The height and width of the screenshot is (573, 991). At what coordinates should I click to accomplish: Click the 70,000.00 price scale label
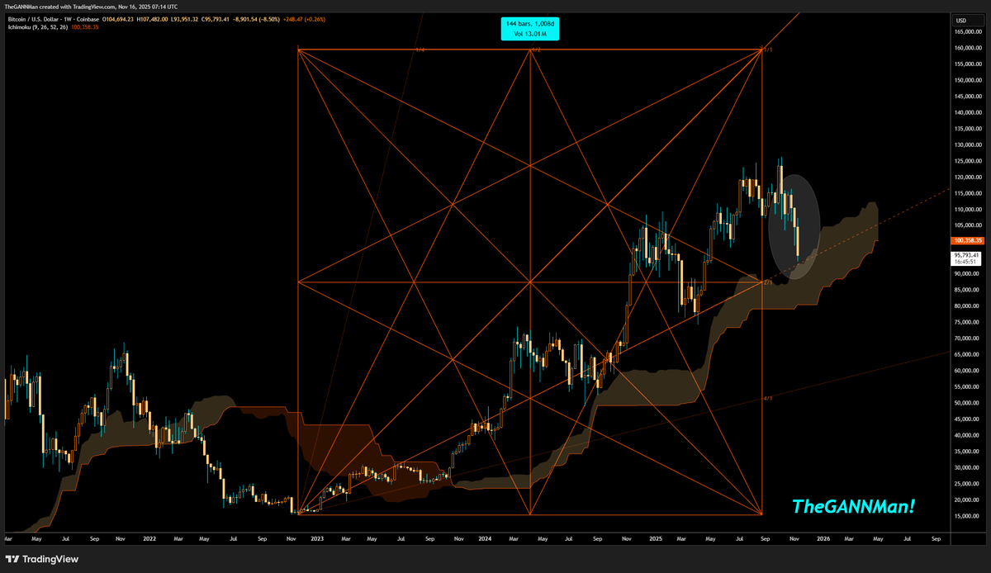click(x=968, y=339)
